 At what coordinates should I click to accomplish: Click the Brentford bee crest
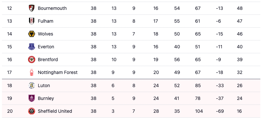tap(32, 60)
